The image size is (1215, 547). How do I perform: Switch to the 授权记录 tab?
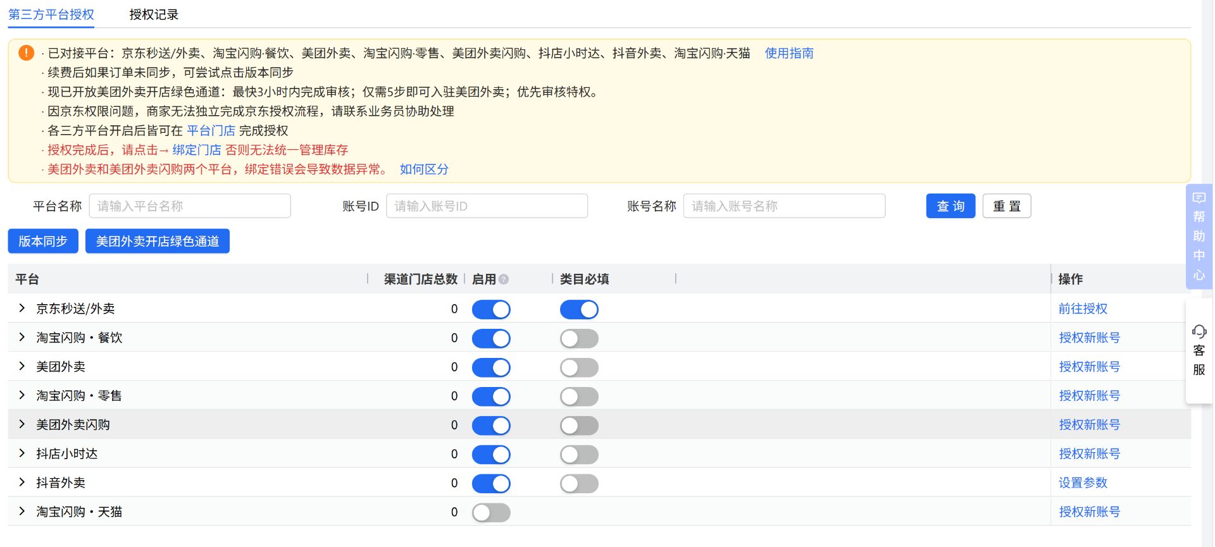pos(154,15)
